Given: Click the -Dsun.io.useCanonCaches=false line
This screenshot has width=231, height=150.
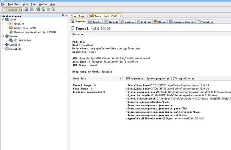Looking at the screenshot, I should tap(147, 102).
